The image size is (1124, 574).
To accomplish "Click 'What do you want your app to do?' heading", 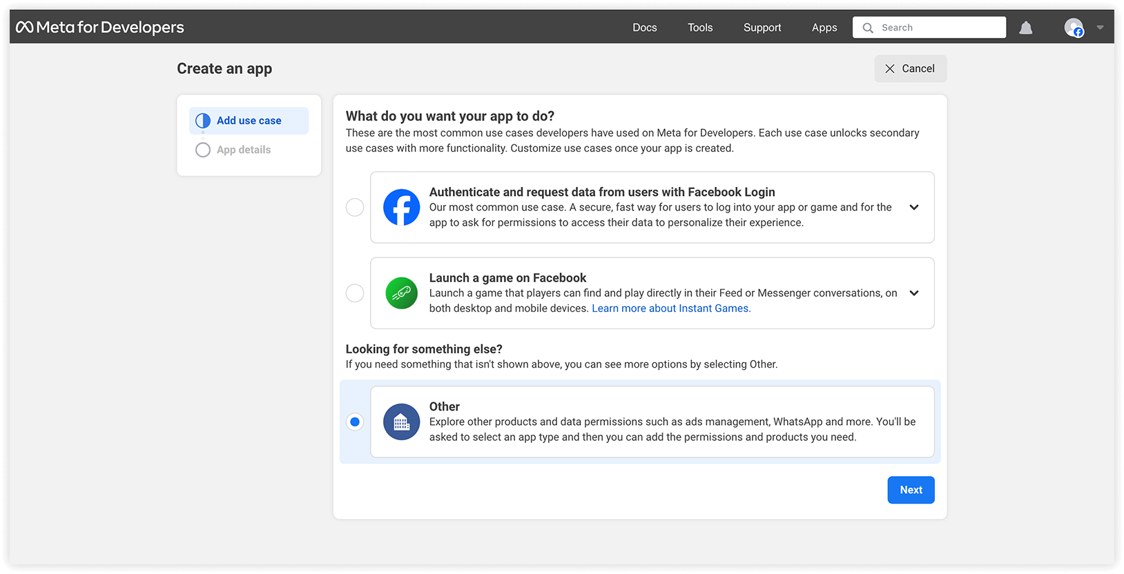I will coord(450,116).
